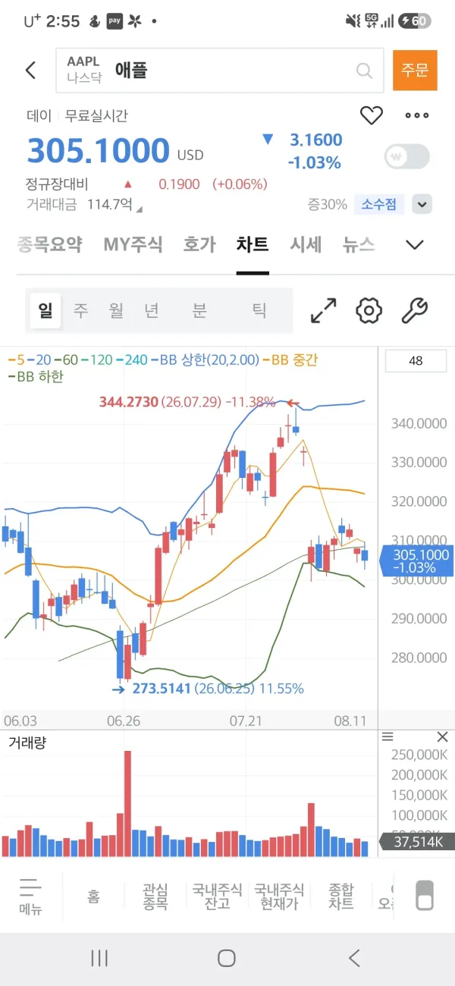Select the 주 weekly period
Image resolution: width=455 pixels, height=986 pixels.
point(80,310)
